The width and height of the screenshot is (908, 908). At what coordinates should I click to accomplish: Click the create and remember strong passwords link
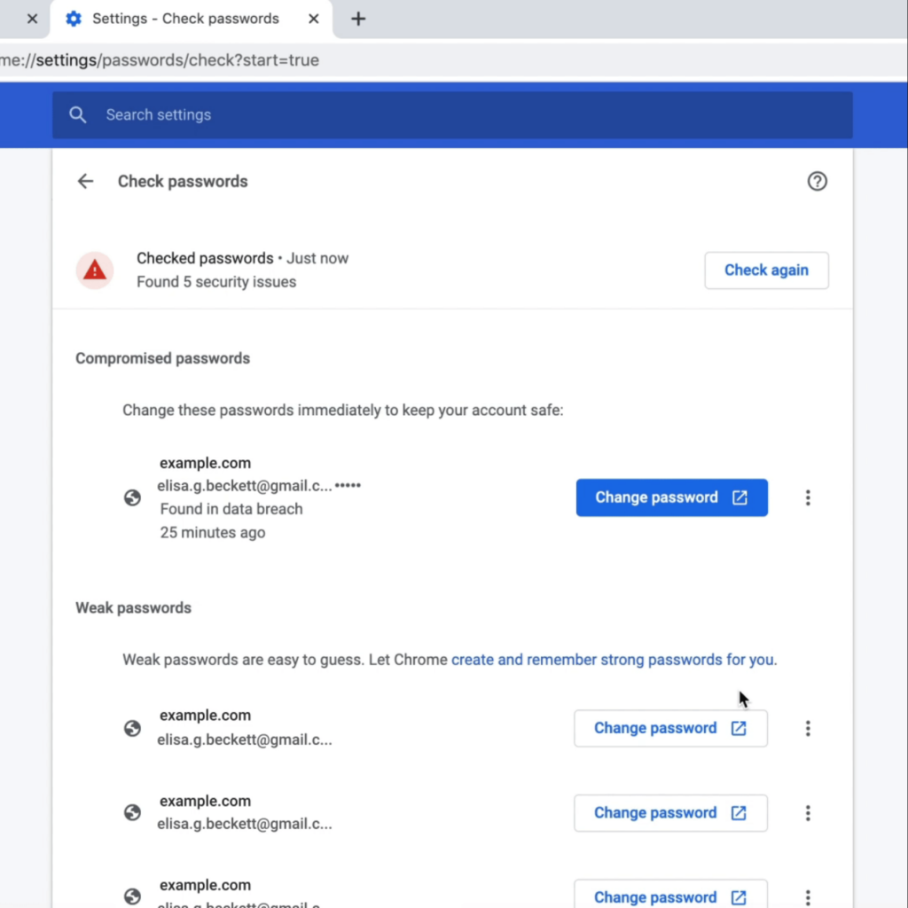point(613,660)
